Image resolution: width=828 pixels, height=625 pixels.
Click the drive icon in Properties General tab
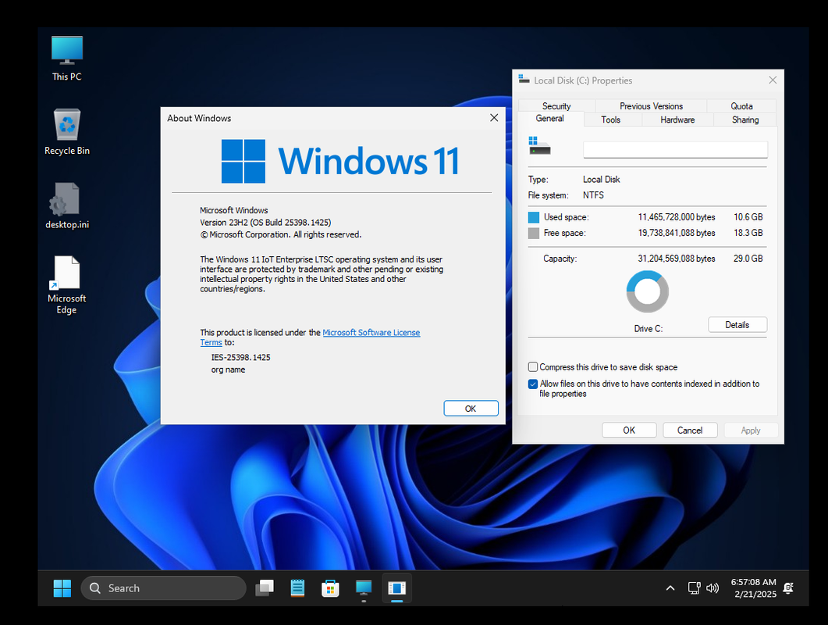click(x=540, y=145)
